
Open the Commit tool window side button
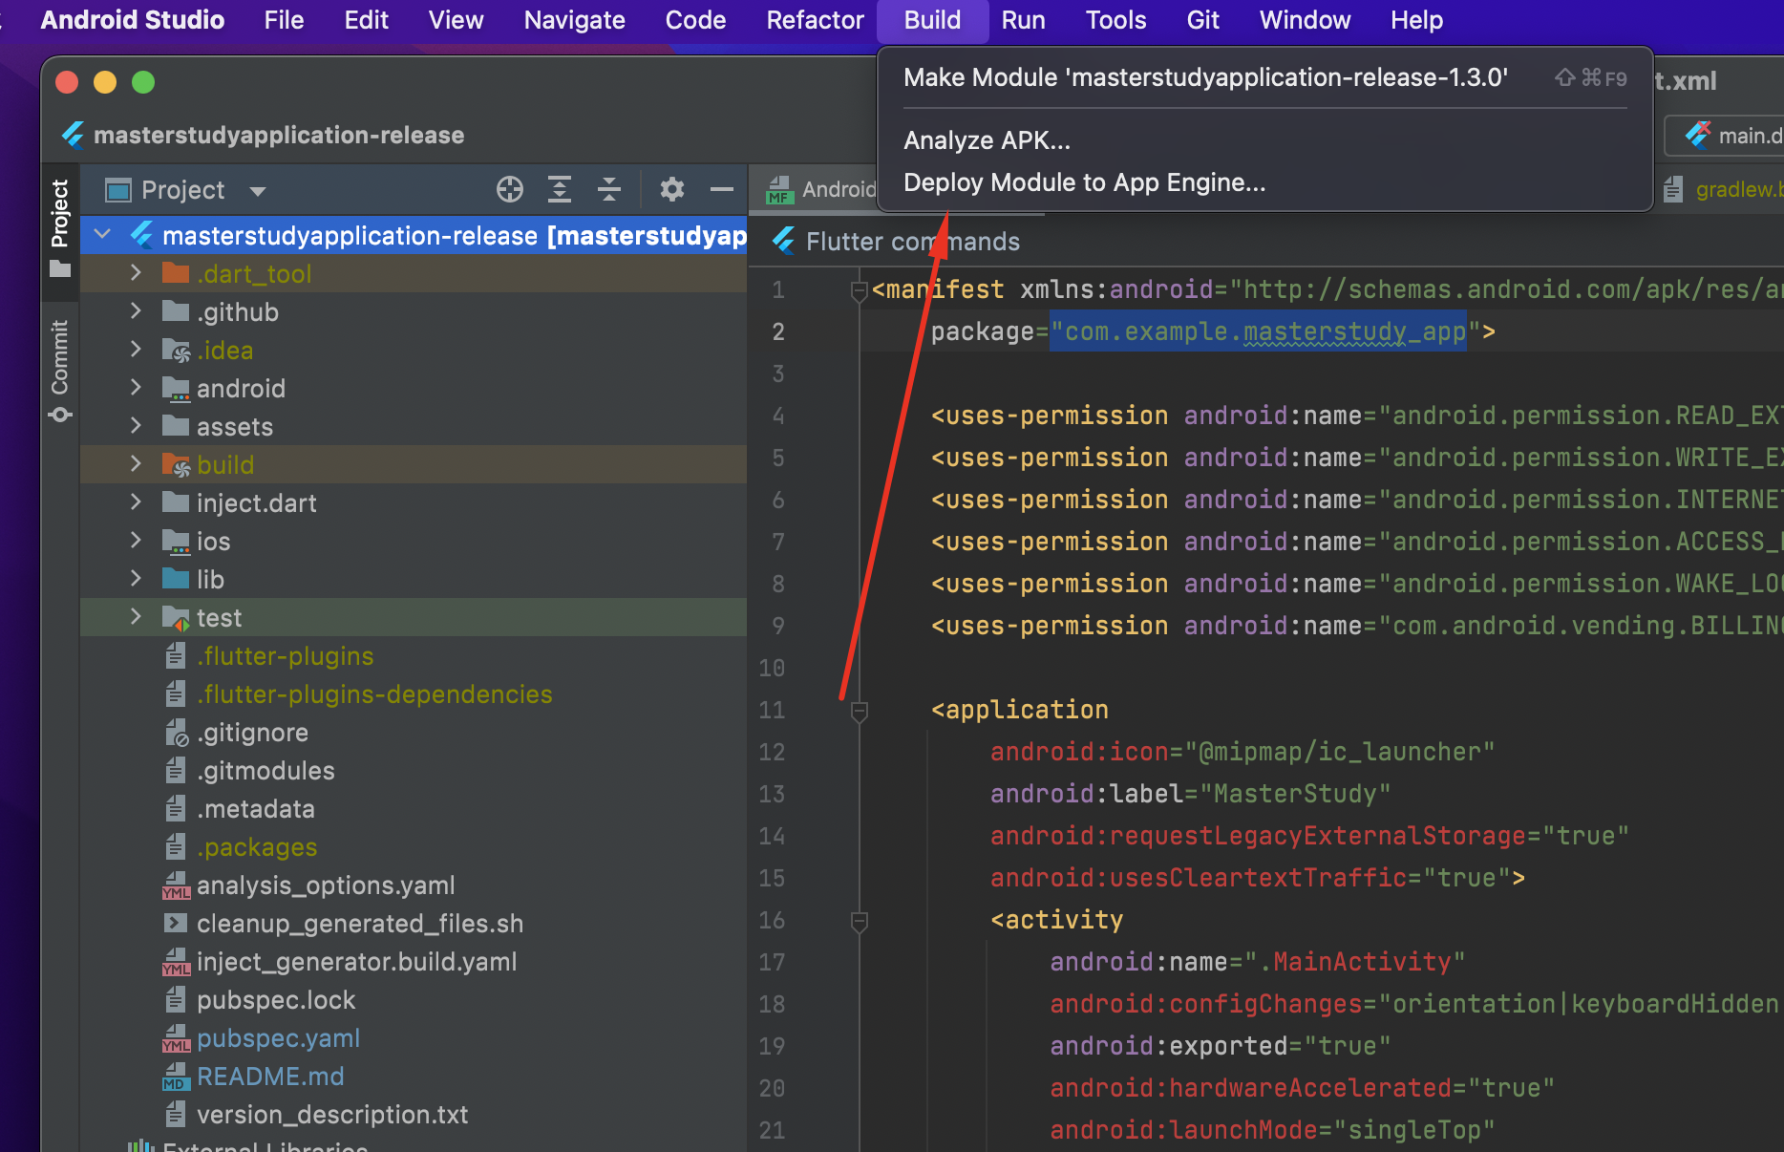(60, 371)
